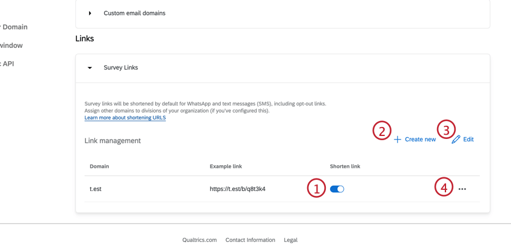Select the window item in sidebar

pyautogui.click(x=11, y=46)
